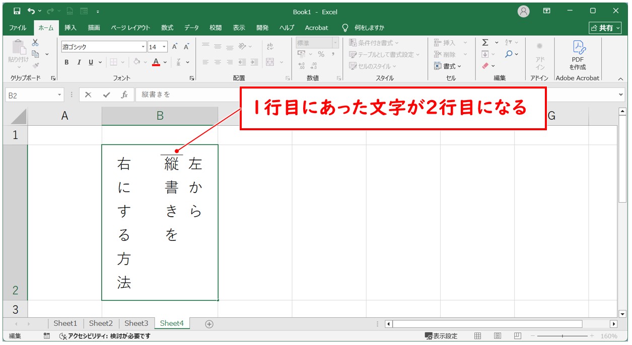Click the Copy icon in clipboard group
The height and width of the screenshot is (345, 632).
click(35, 54)
